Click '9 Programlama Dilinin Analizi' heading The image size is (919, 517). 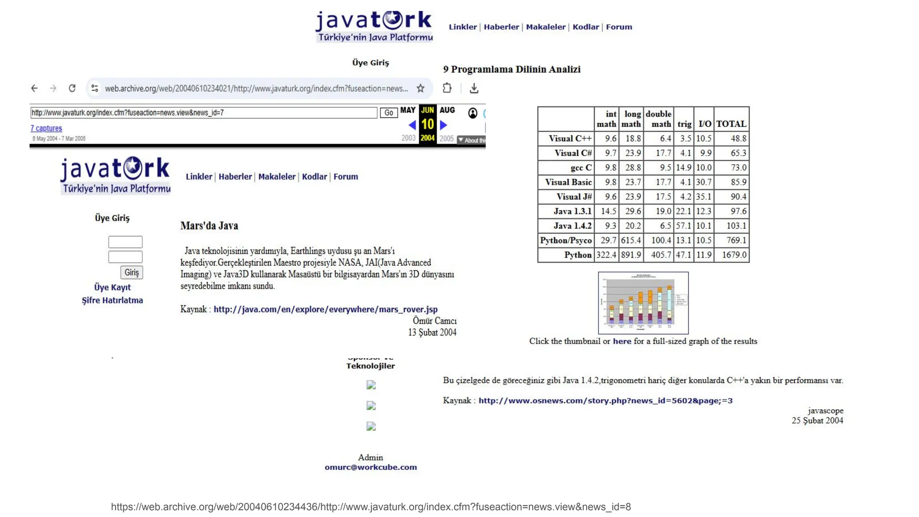pyautogui.click(x=512, y=69)
